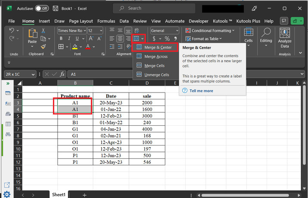Screen dimensions: 308x198
Task: Click the Cut scissors icon
Action: pos(44,31)
